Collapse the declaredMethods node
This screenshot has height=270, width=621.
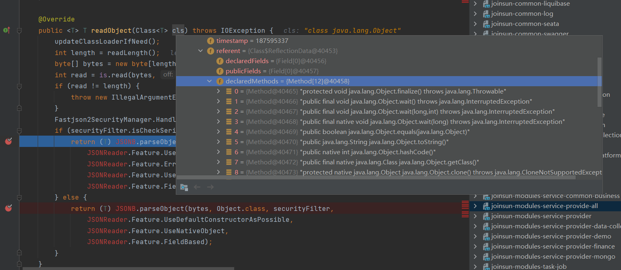[x=209, y=81]
